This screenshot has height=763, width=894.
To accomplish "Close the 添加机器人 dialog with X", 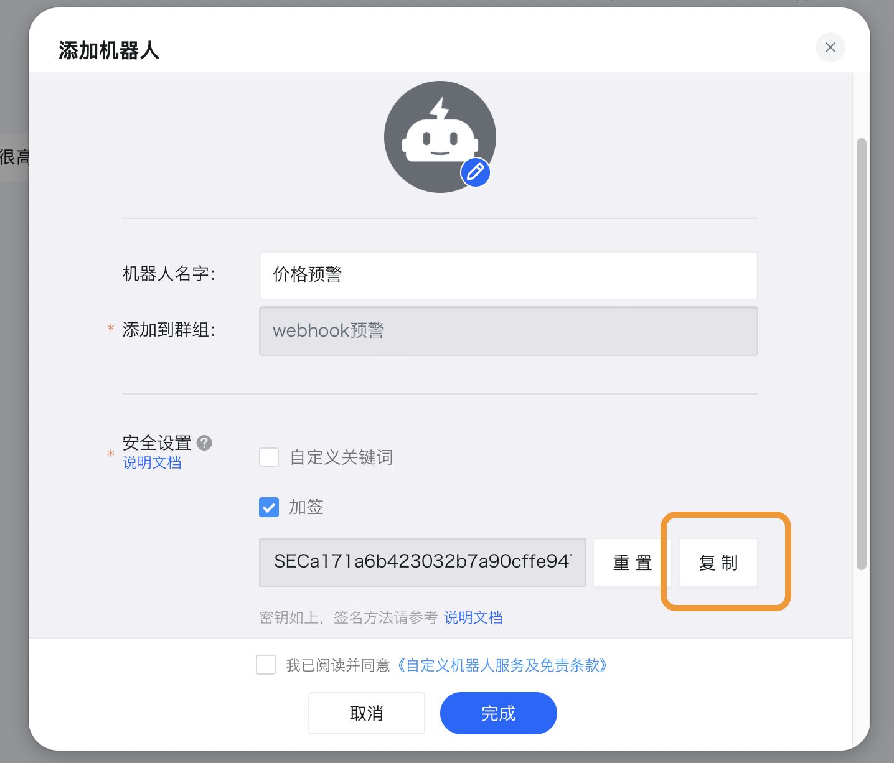I will pos(830,47).
